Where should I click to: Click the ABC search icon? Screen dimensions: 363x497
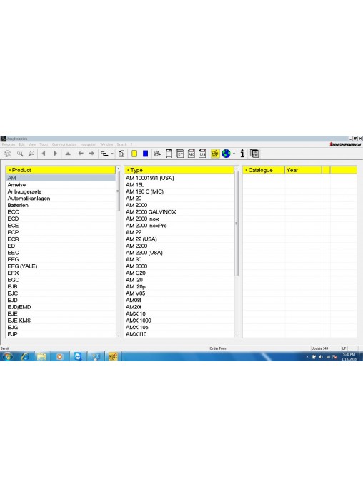point(192,154)
